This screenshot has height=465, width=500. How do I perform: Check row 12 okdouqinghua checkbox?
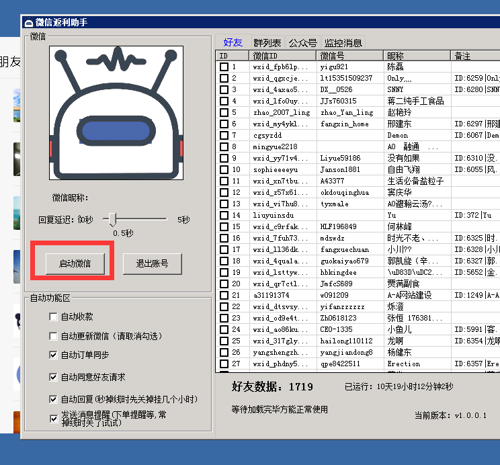224,192
